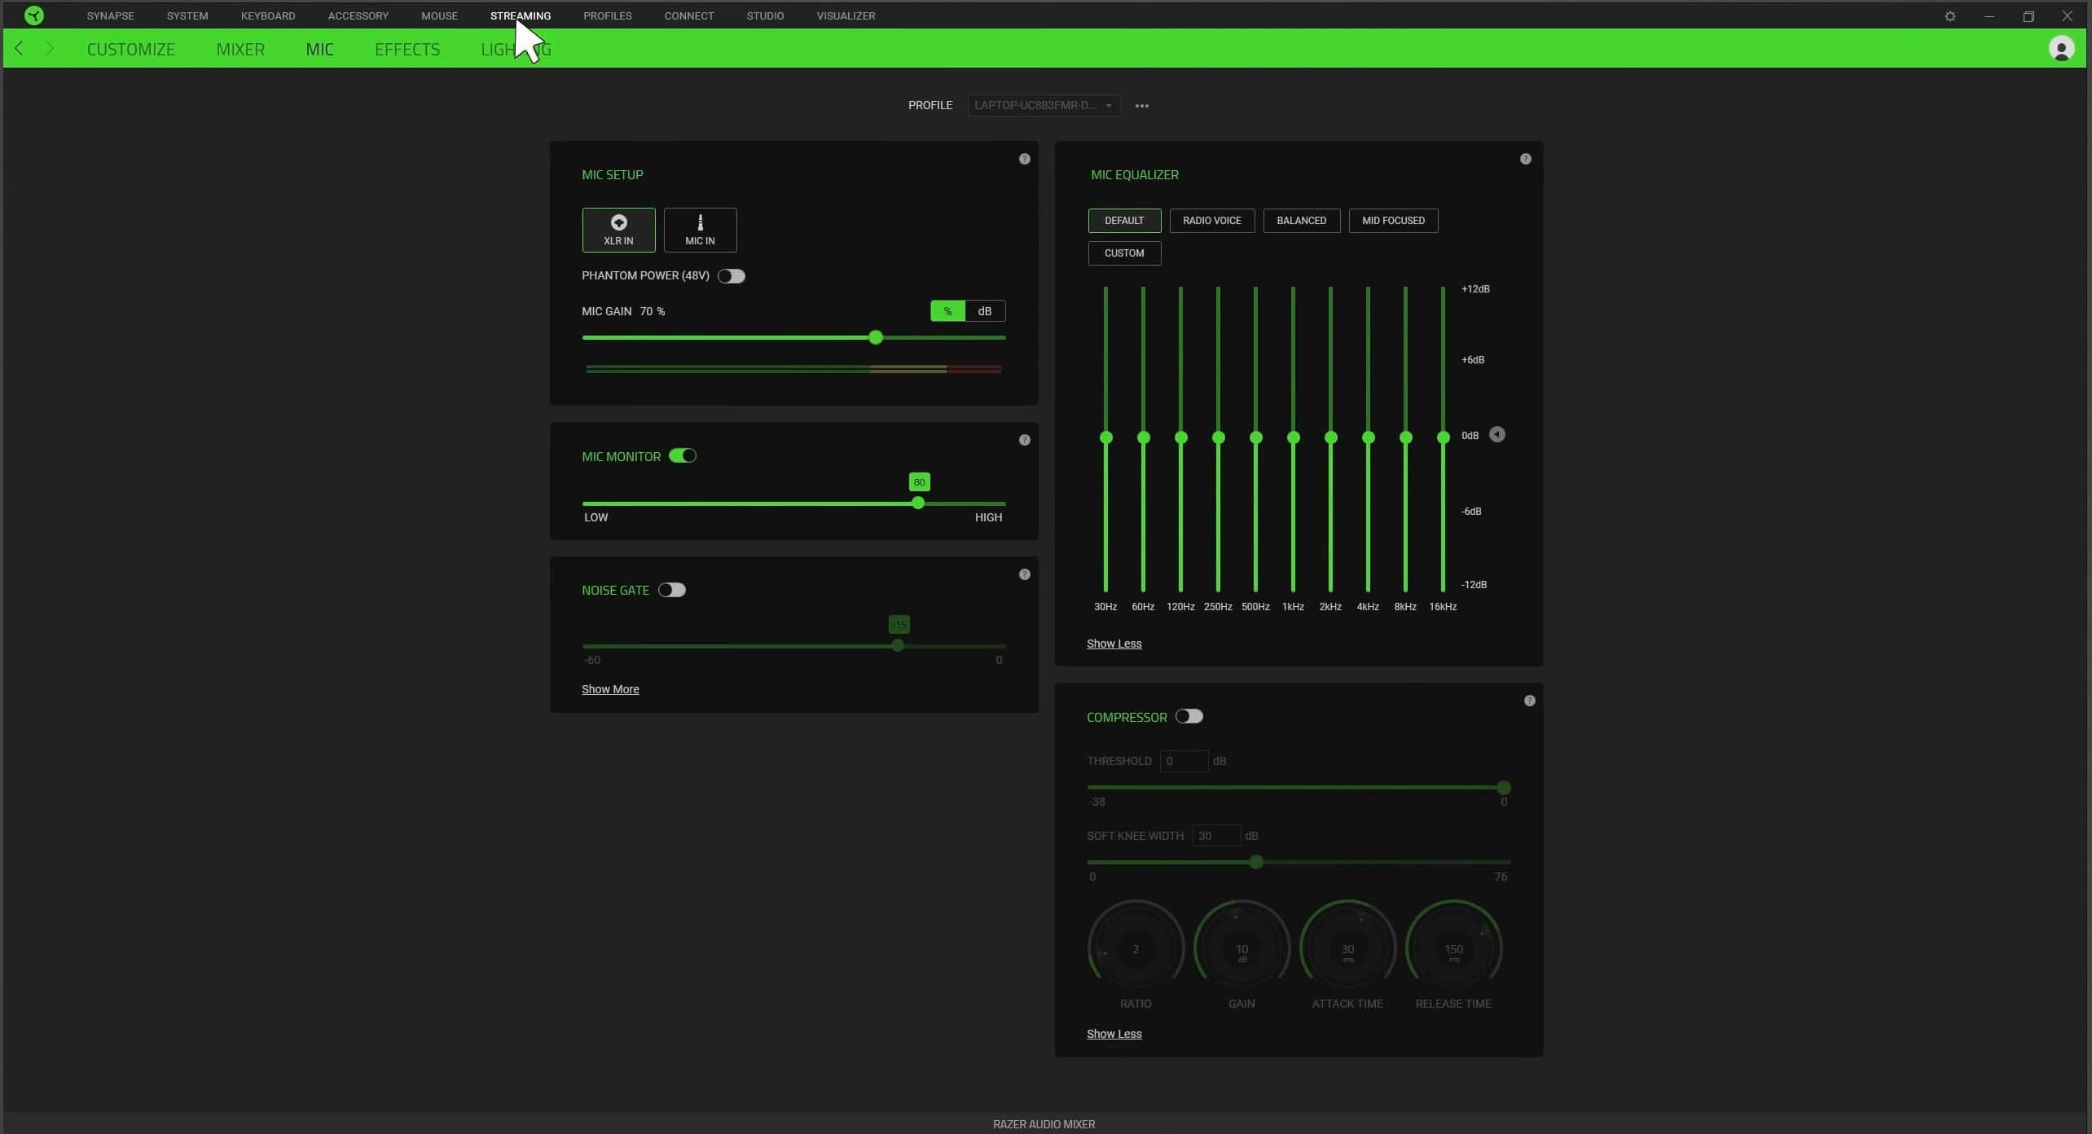Select the XLR IN input icon
The image size is (2092, 1134).
[618, 222]
